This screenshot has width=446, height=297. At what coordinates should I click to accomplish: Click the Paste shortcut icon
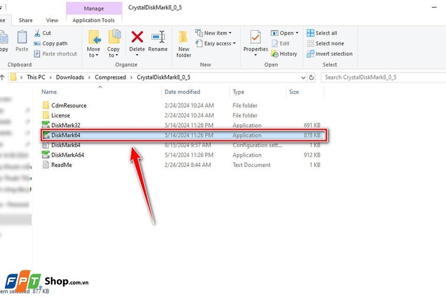(37, 53)
